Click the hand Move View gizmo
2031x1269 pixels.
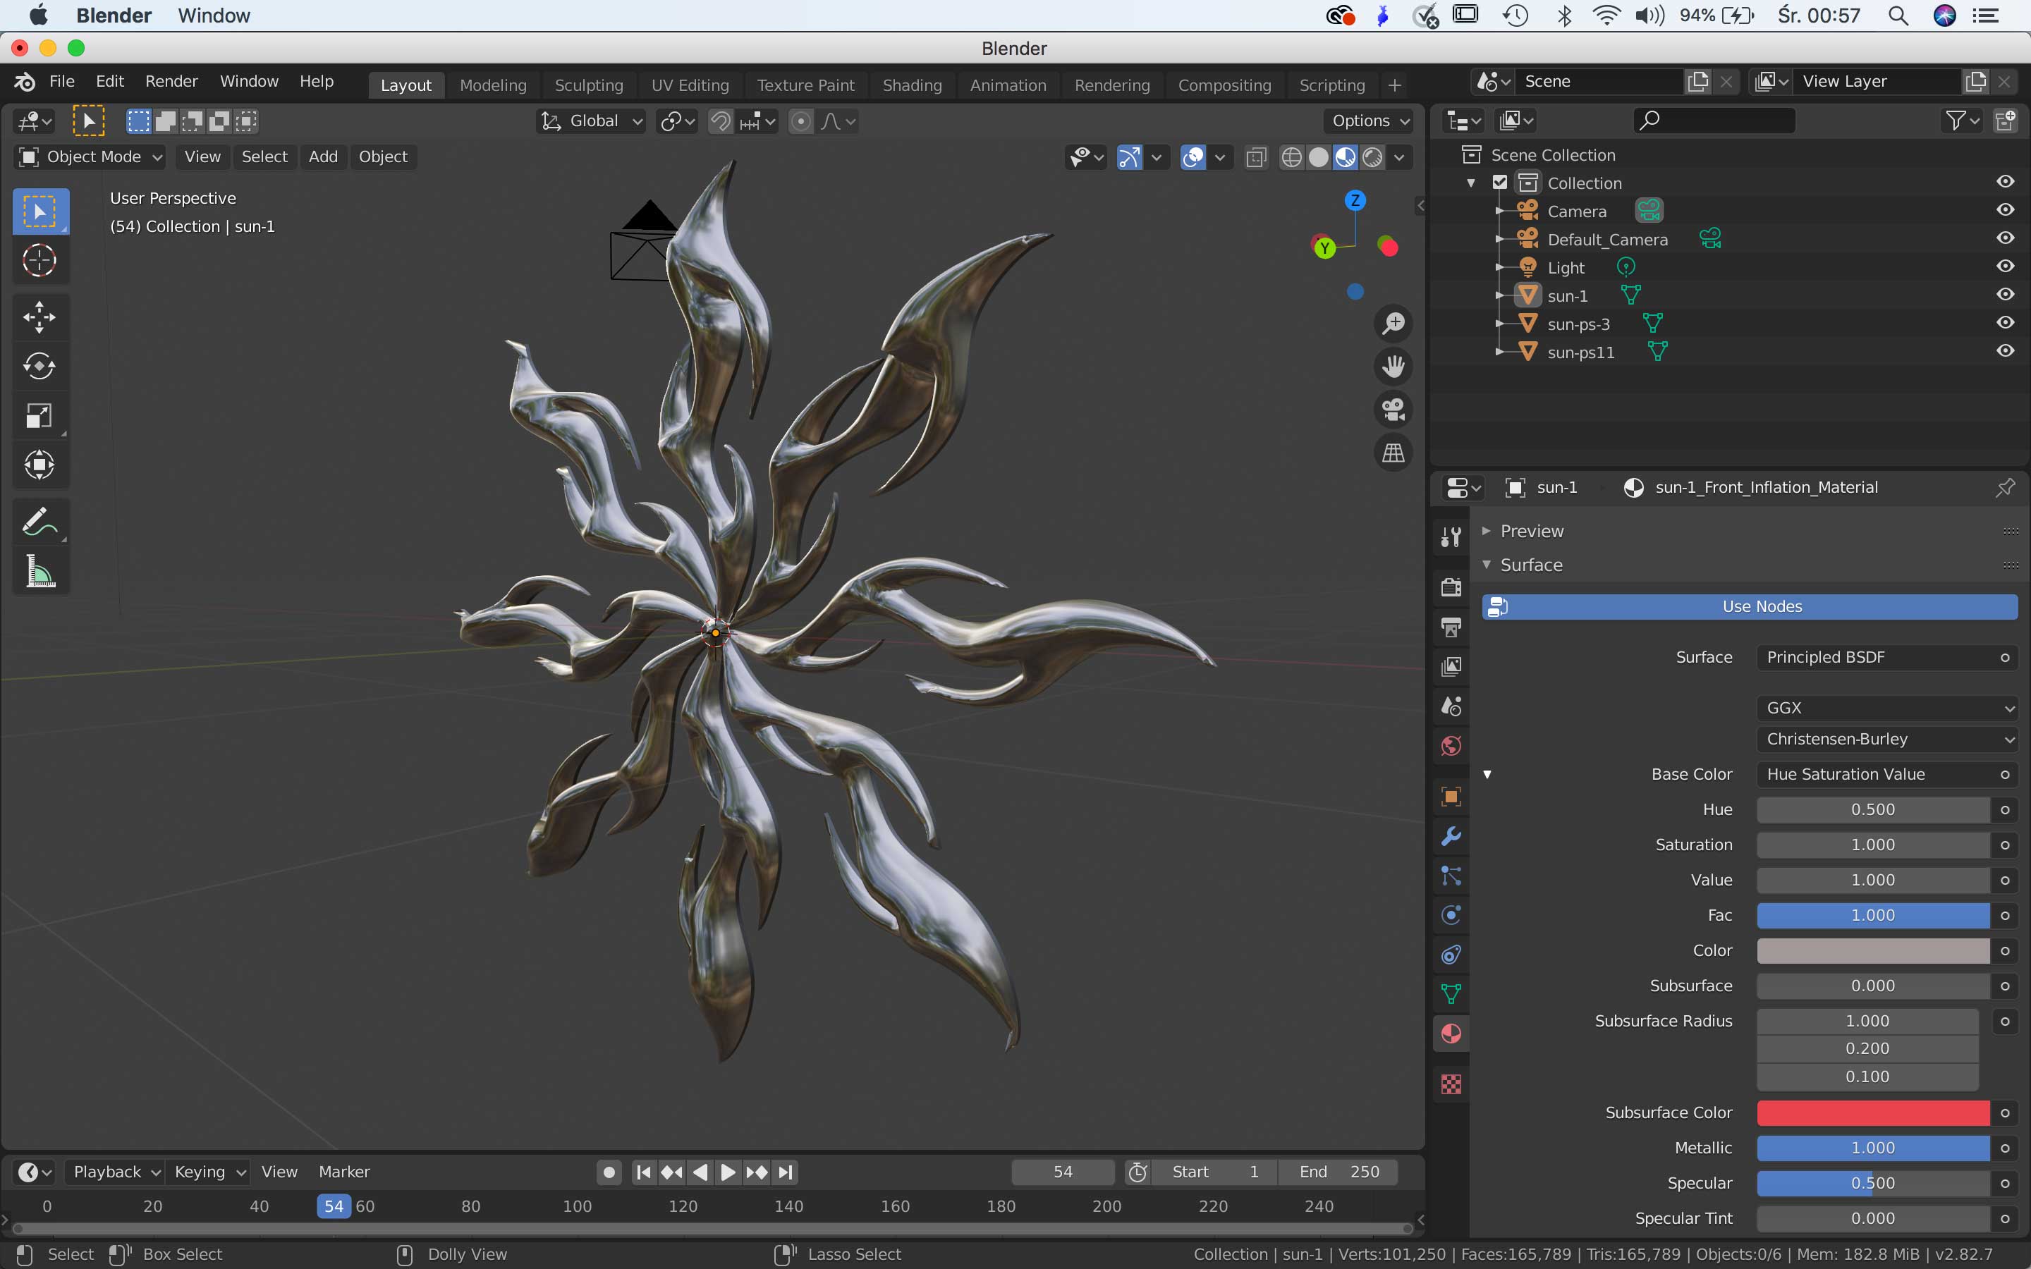point(1393,367)
